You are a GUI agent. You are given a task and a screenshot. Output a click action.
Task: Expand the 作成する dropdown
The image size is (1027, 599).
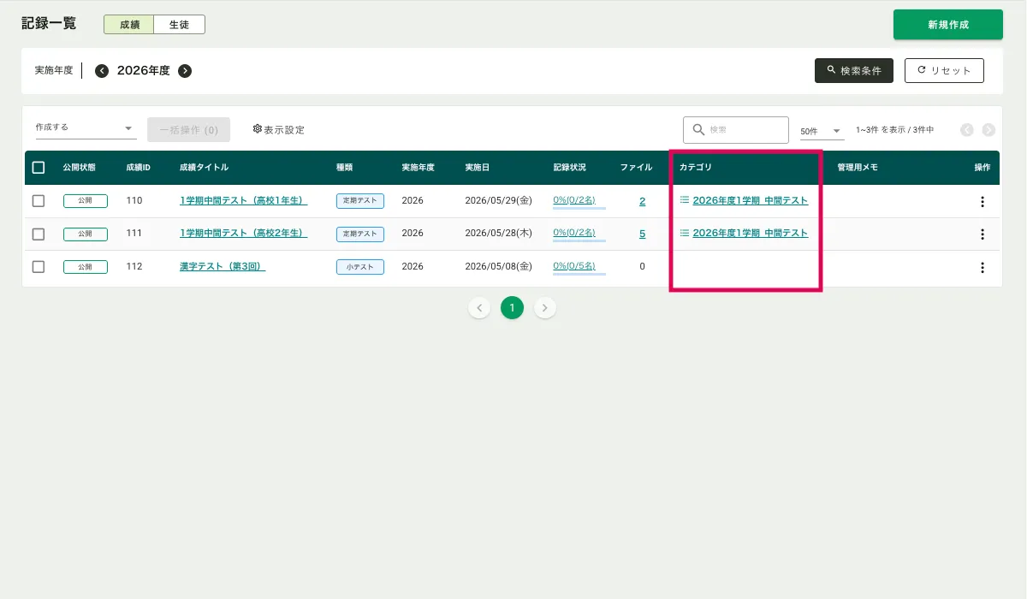(x=86, y=128)
